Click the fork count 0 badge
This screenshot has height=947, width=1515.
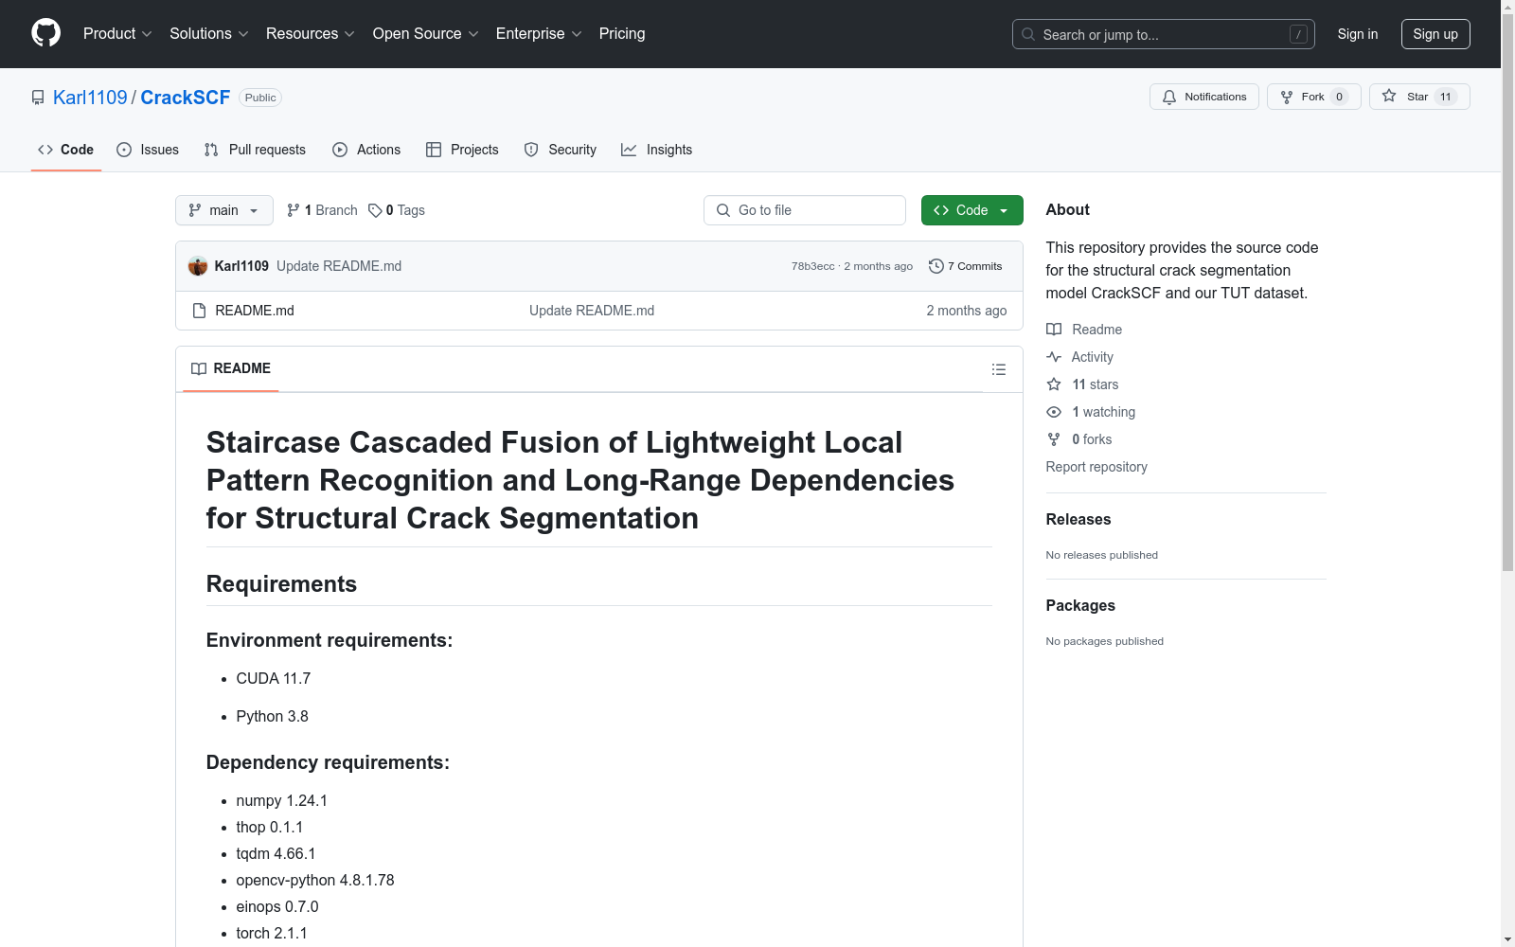(1339, 97)
